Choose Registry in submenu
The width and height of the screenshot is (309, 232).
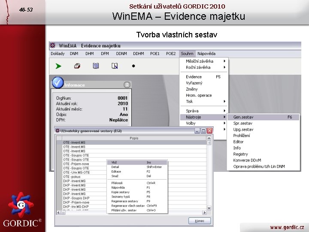[263, 154]
